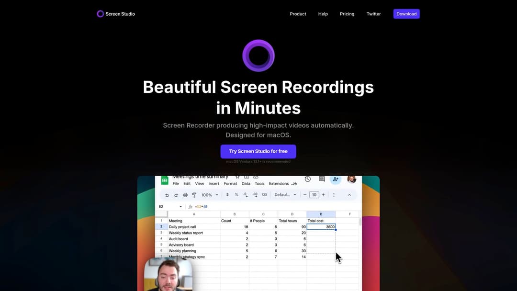The width and height of the screenshot is (517, 291).
Task: Click the redo icon in Sheets toolbar
Action: coord(176,195)
